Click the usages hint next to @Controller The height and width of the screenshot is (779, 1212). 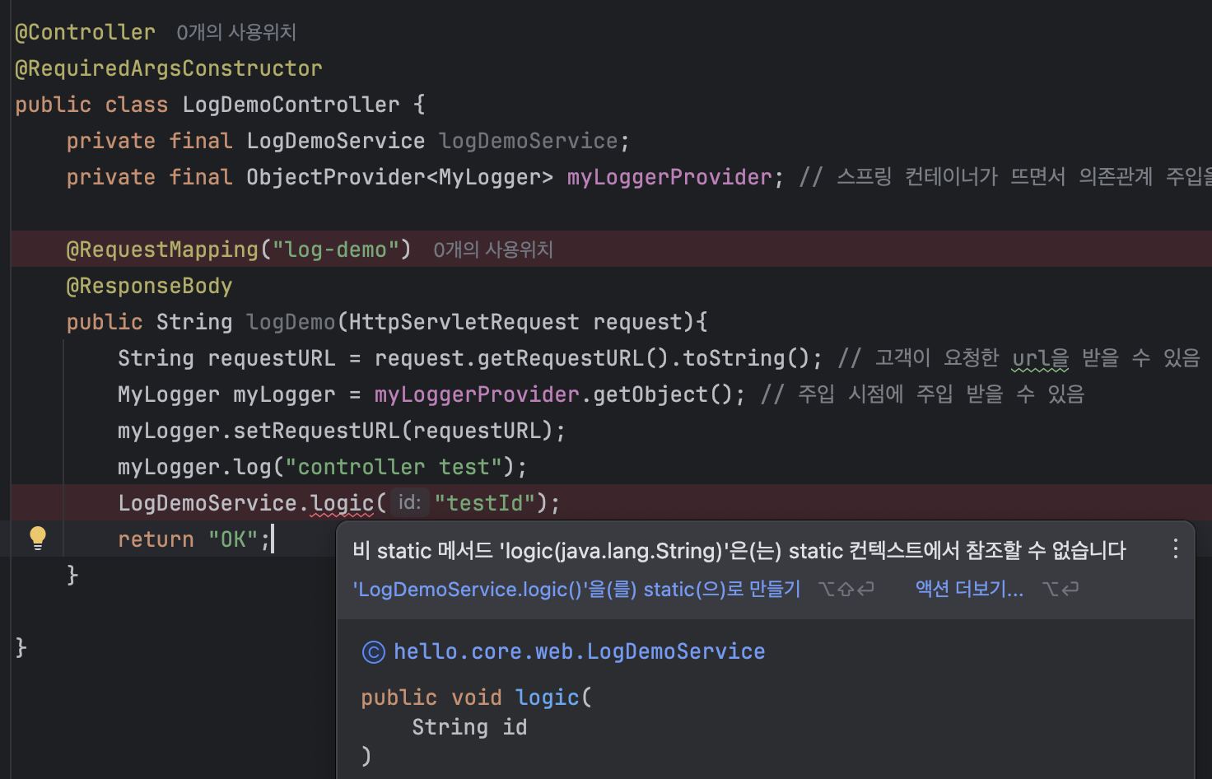[x=236, y=32]
